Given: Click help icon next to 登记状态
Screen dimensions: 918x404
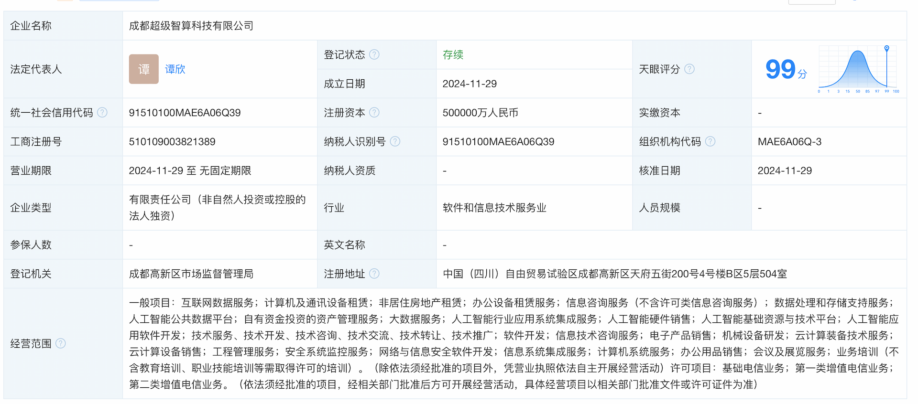Looking at the screenshot, I should 374,55.
